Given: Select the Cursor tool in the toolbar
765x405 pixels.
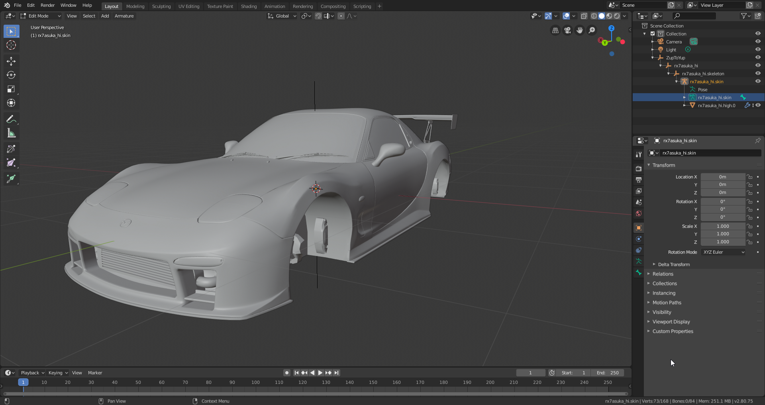Looking at the screenshot, I should (11, 45).
